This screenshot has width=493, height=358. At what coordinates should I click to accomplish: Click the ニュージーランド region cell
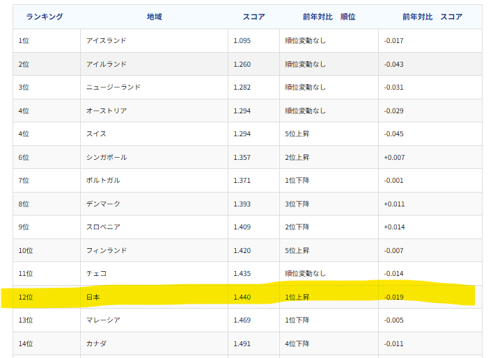click(113, 88)
